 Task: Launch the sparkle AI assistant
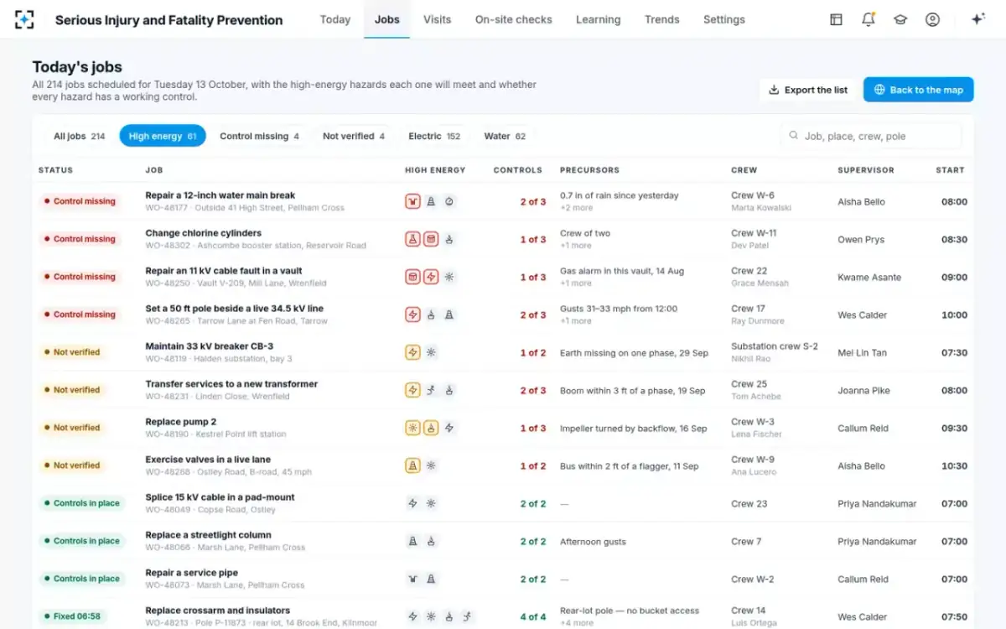tap(977, 19)
